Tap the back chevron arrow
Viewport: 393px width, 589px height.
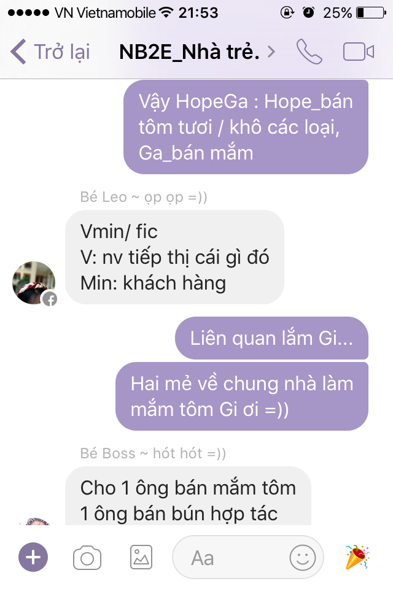click(18, 52)
